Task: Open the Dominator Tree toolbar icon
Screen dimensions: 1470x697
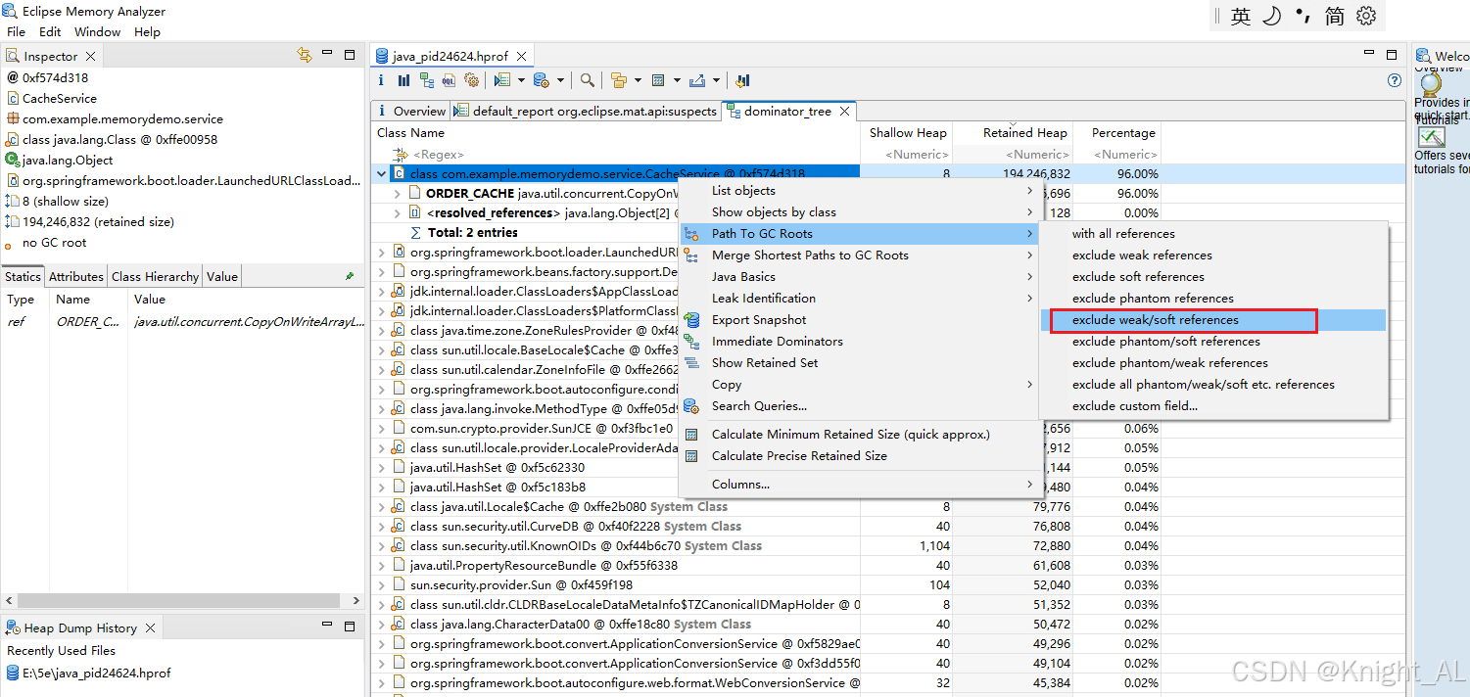Action: [x=427, y=80]
